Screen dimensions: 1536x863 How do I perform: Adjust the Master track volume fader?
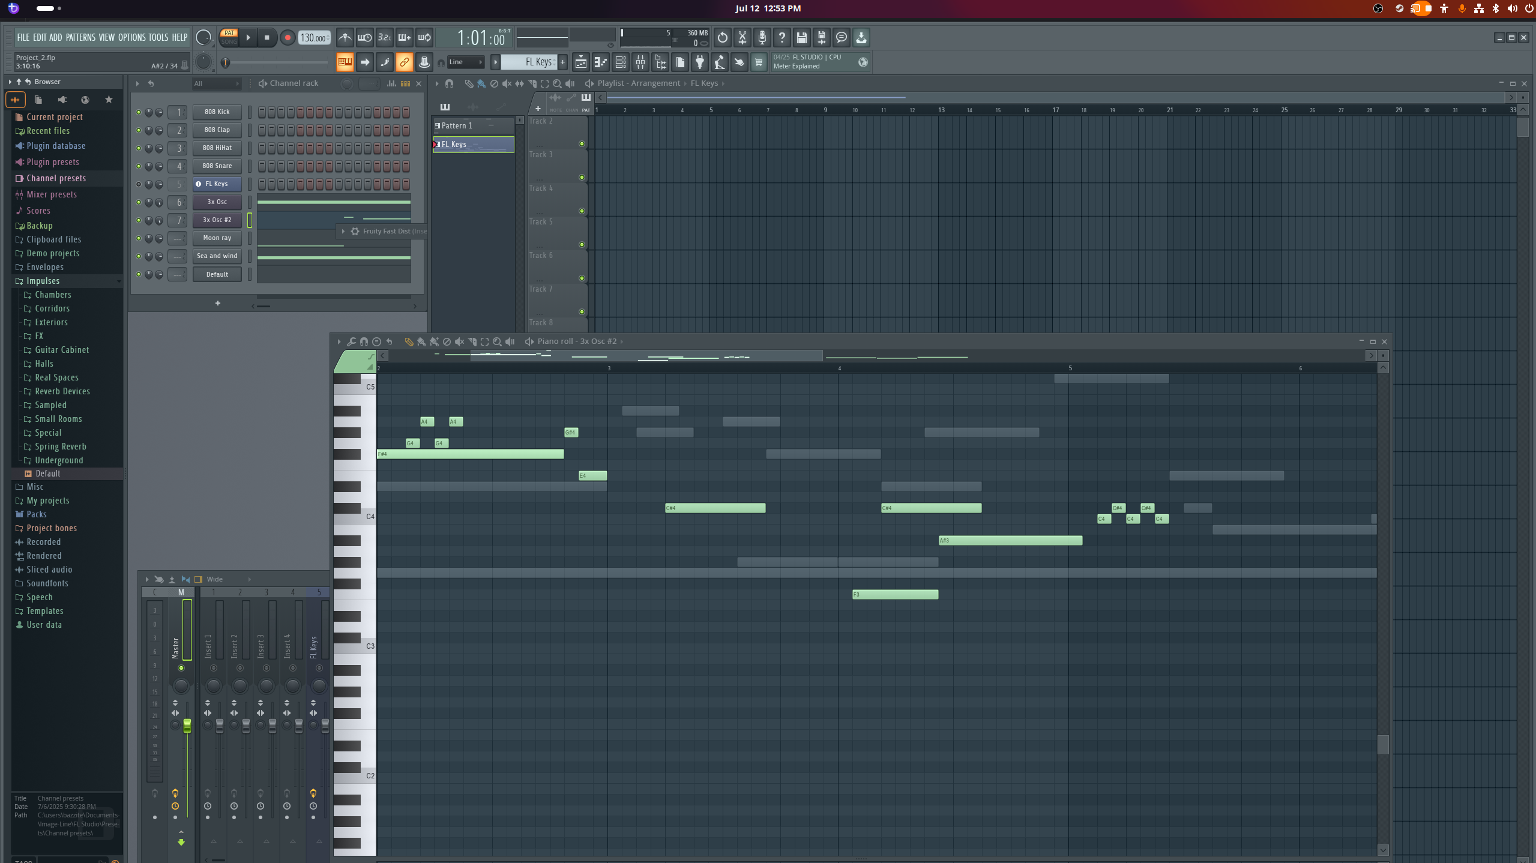tap(187, 726)
